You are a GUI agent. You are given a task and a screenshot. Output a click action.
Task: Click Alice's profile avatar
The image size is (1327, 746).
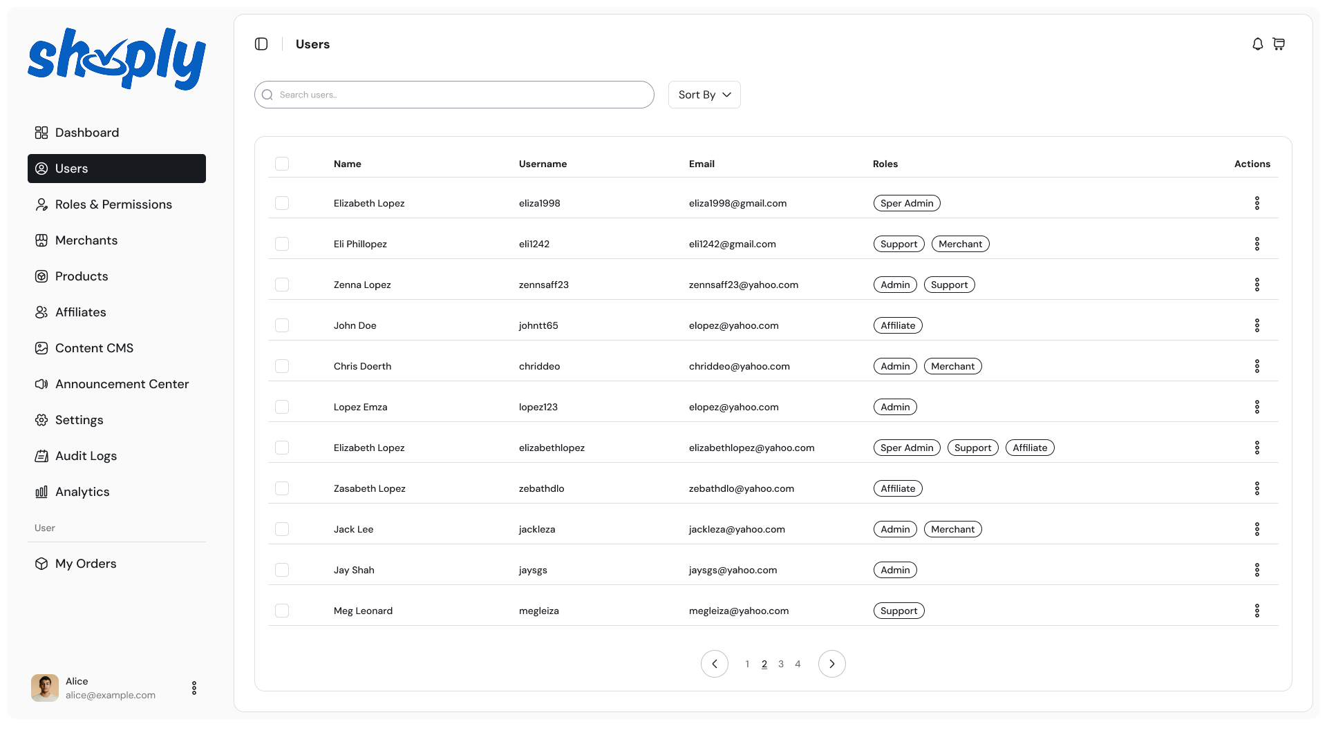tap(45, 688)
